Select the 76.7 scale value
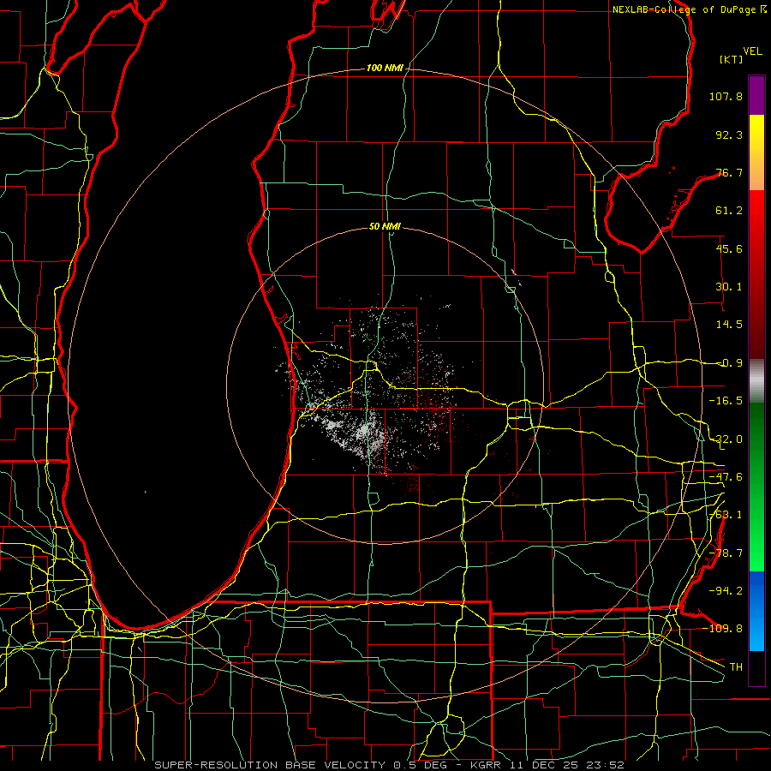 click(x=729, y=172)
